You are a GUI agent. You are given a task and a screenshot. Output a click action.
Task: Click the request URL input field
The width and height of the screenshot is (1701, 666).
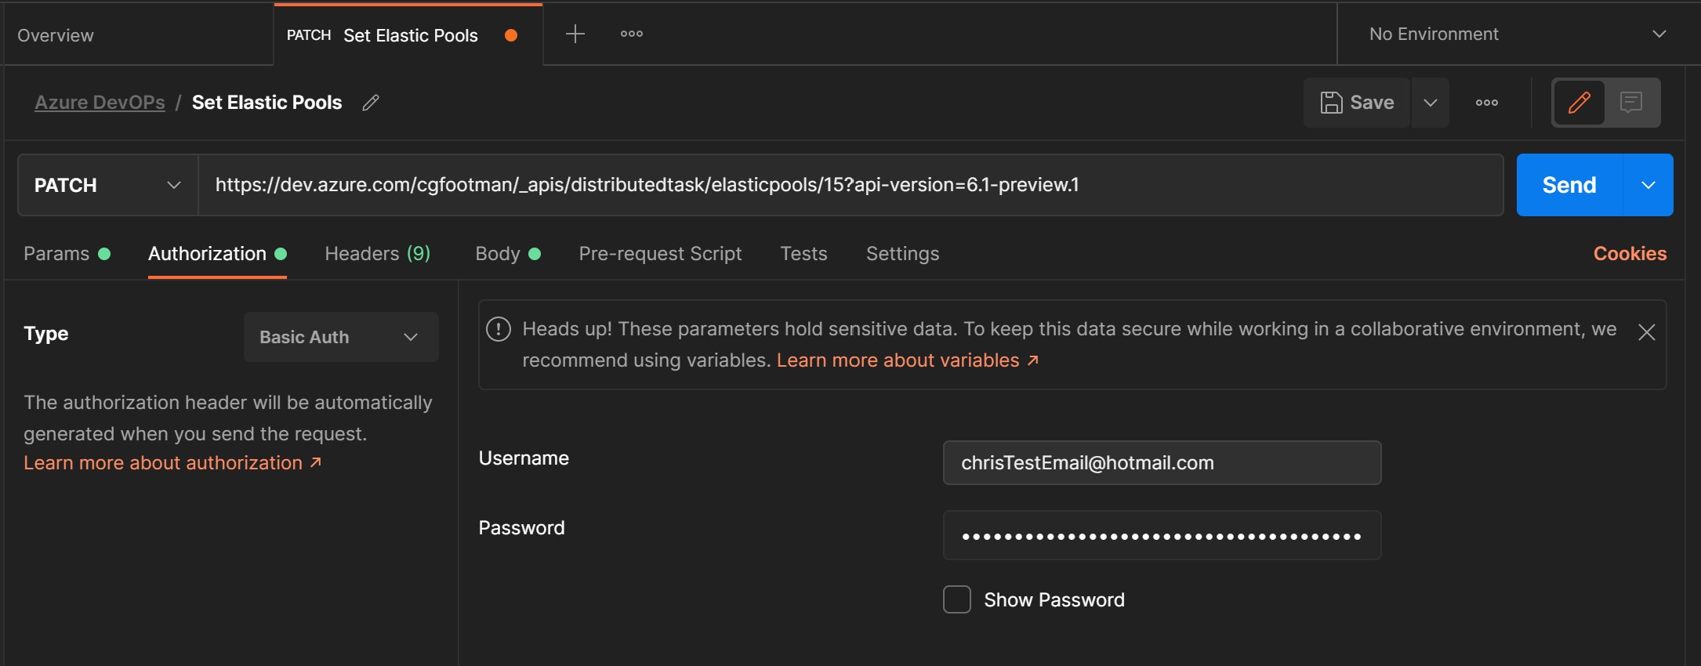click(x=850, y=185)
